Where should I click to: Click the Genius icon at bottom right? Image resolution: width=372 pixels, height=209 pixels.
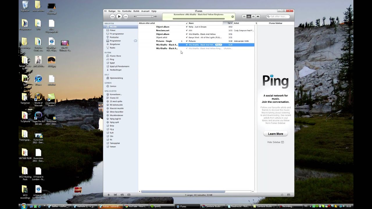tap(282, 195)
